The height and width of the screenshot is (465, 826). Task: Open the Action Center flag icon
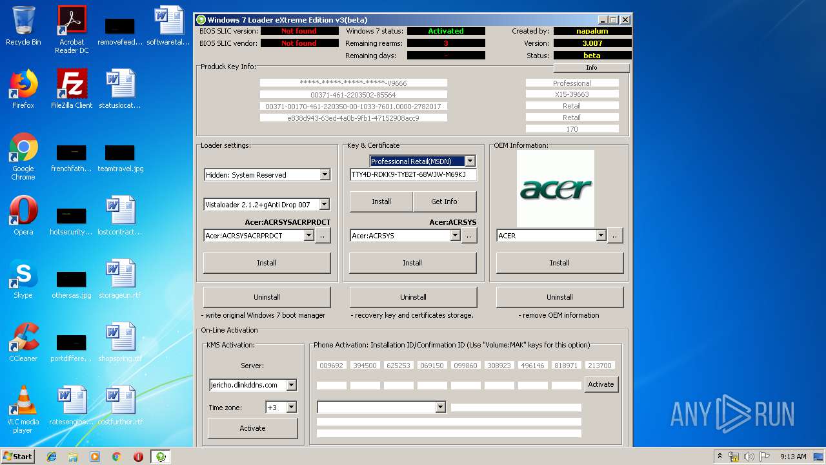(x=763, y=457)
